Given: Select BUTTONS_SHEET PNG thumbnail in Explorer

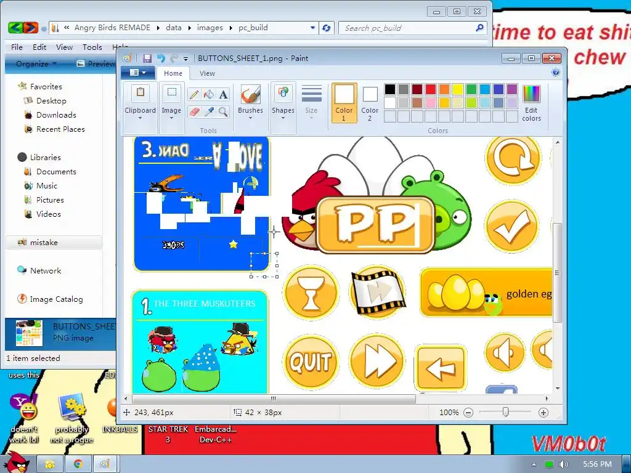Looking at the screenshot, I should [29, 333].
